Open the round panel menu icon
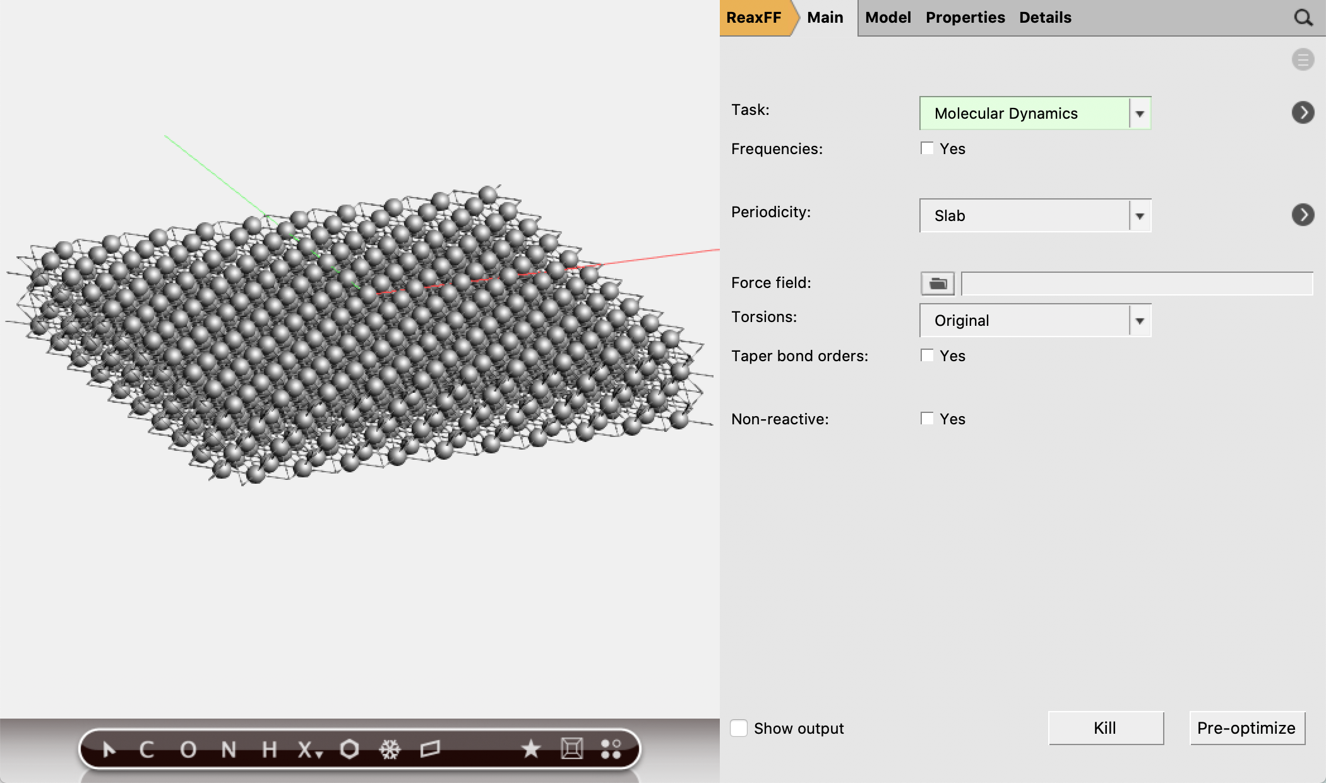 click(x=1303, y=59)
